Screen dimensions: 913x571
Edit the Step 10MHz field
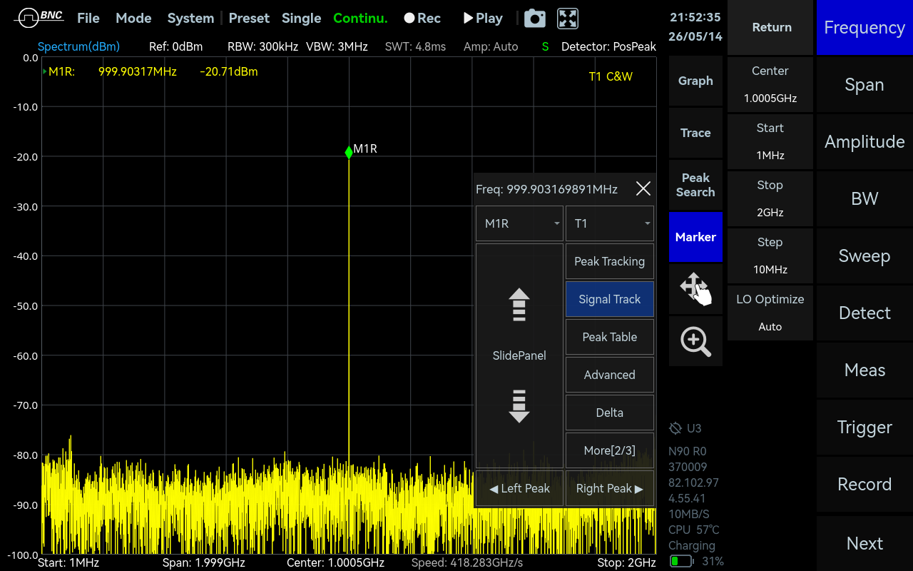tap(770, 256)
